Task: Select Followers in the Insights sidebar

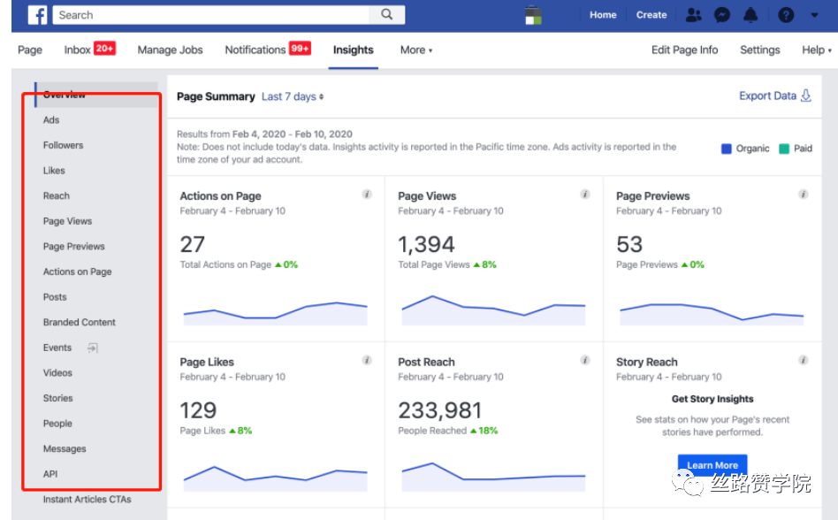Action: coord(63,145)
